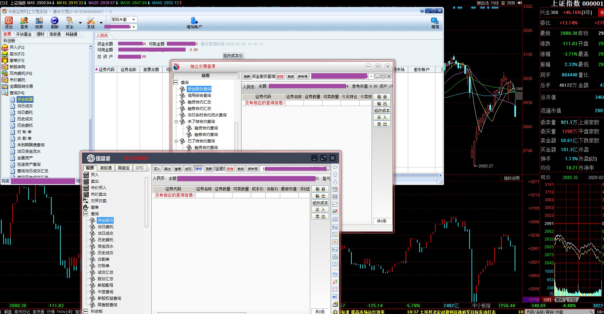Click 信用 header in credit login window

coord(206,76)
